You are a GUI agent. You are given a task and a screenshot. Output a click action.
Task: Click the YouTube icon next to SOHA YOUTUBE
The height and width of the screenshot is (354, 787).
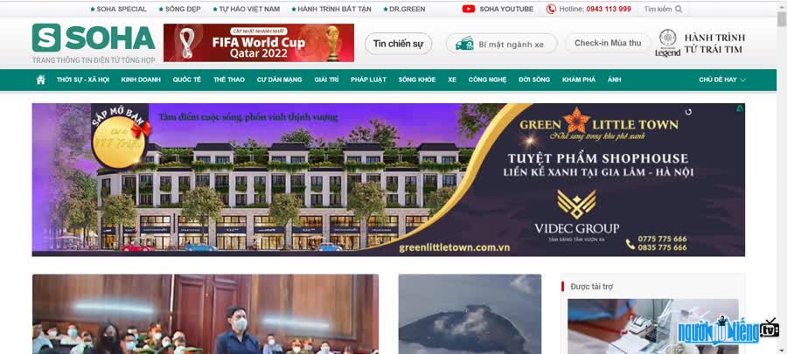tap(469, 9)
